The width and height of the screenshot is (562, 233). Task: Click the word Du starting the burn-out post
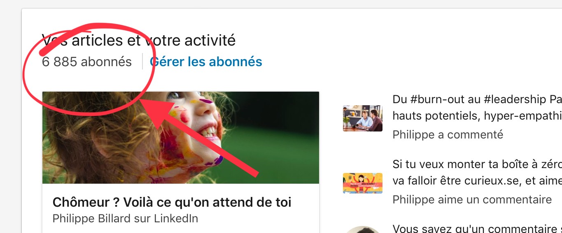399,99
